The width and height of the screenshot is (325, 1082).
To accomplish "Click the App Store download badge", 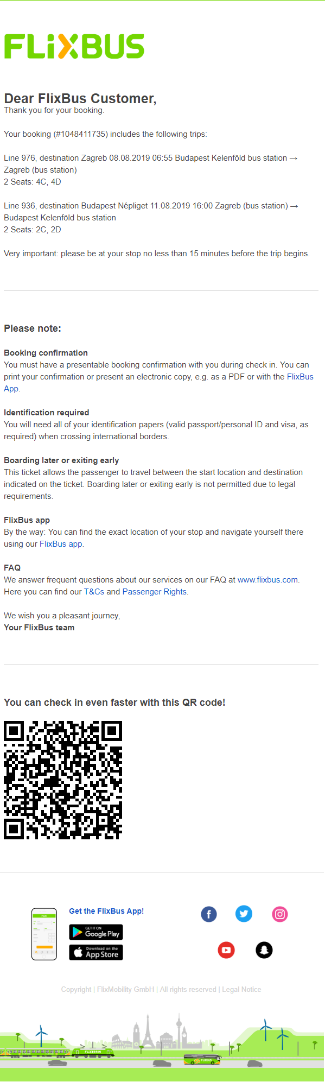I will (x=96, y=952).
